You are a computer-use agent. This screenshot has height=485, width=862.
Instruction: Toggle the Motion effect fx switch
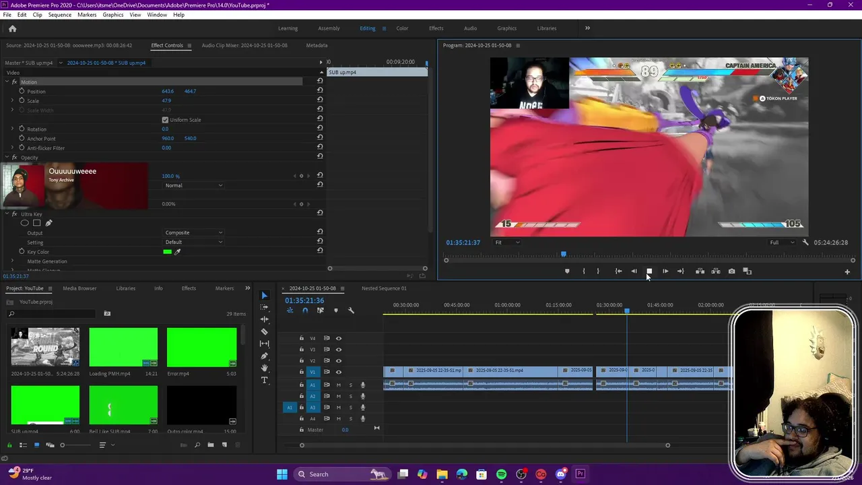[14, 82]
